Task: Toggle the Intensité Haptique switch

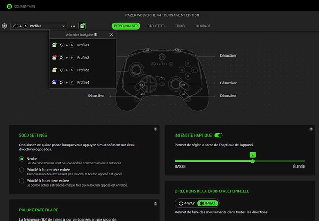Action: coord(218,135)
